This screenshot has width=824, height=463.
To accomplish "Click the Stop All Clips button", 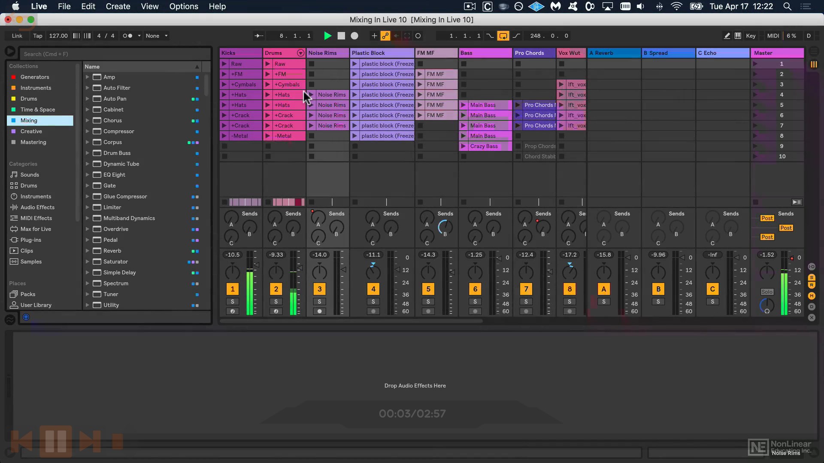I will coord(755,202).
